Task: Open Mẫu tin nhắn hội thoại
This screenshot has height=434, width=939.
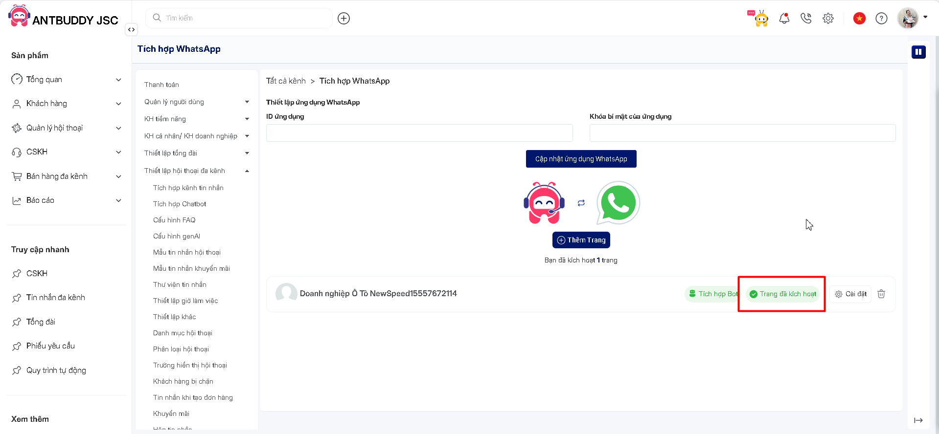Action: point(187,252)
